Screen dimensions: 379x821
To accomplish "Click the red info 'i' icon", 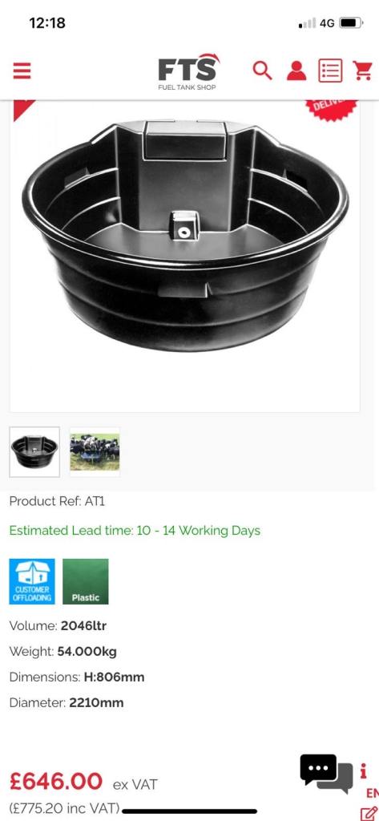I will (363, 771).
